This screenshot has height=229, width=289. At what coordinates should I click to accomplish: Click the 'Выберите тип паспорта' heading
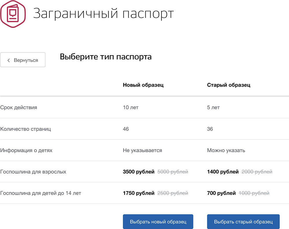(x=105, y=57)
